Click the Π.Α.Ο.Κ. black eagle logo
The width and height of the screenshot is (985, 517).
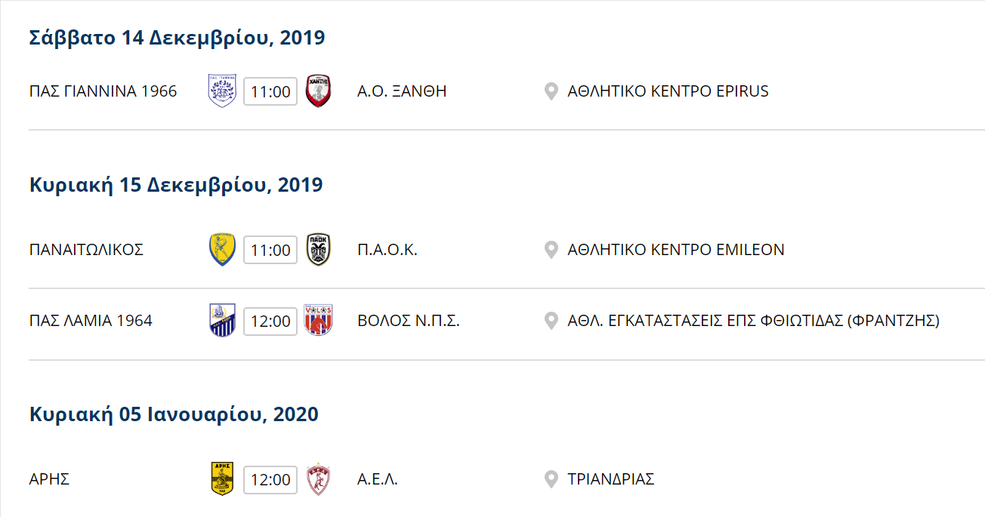coord(318,250)
